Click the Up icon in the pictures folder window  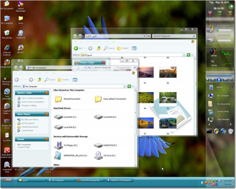pos(99,48)
